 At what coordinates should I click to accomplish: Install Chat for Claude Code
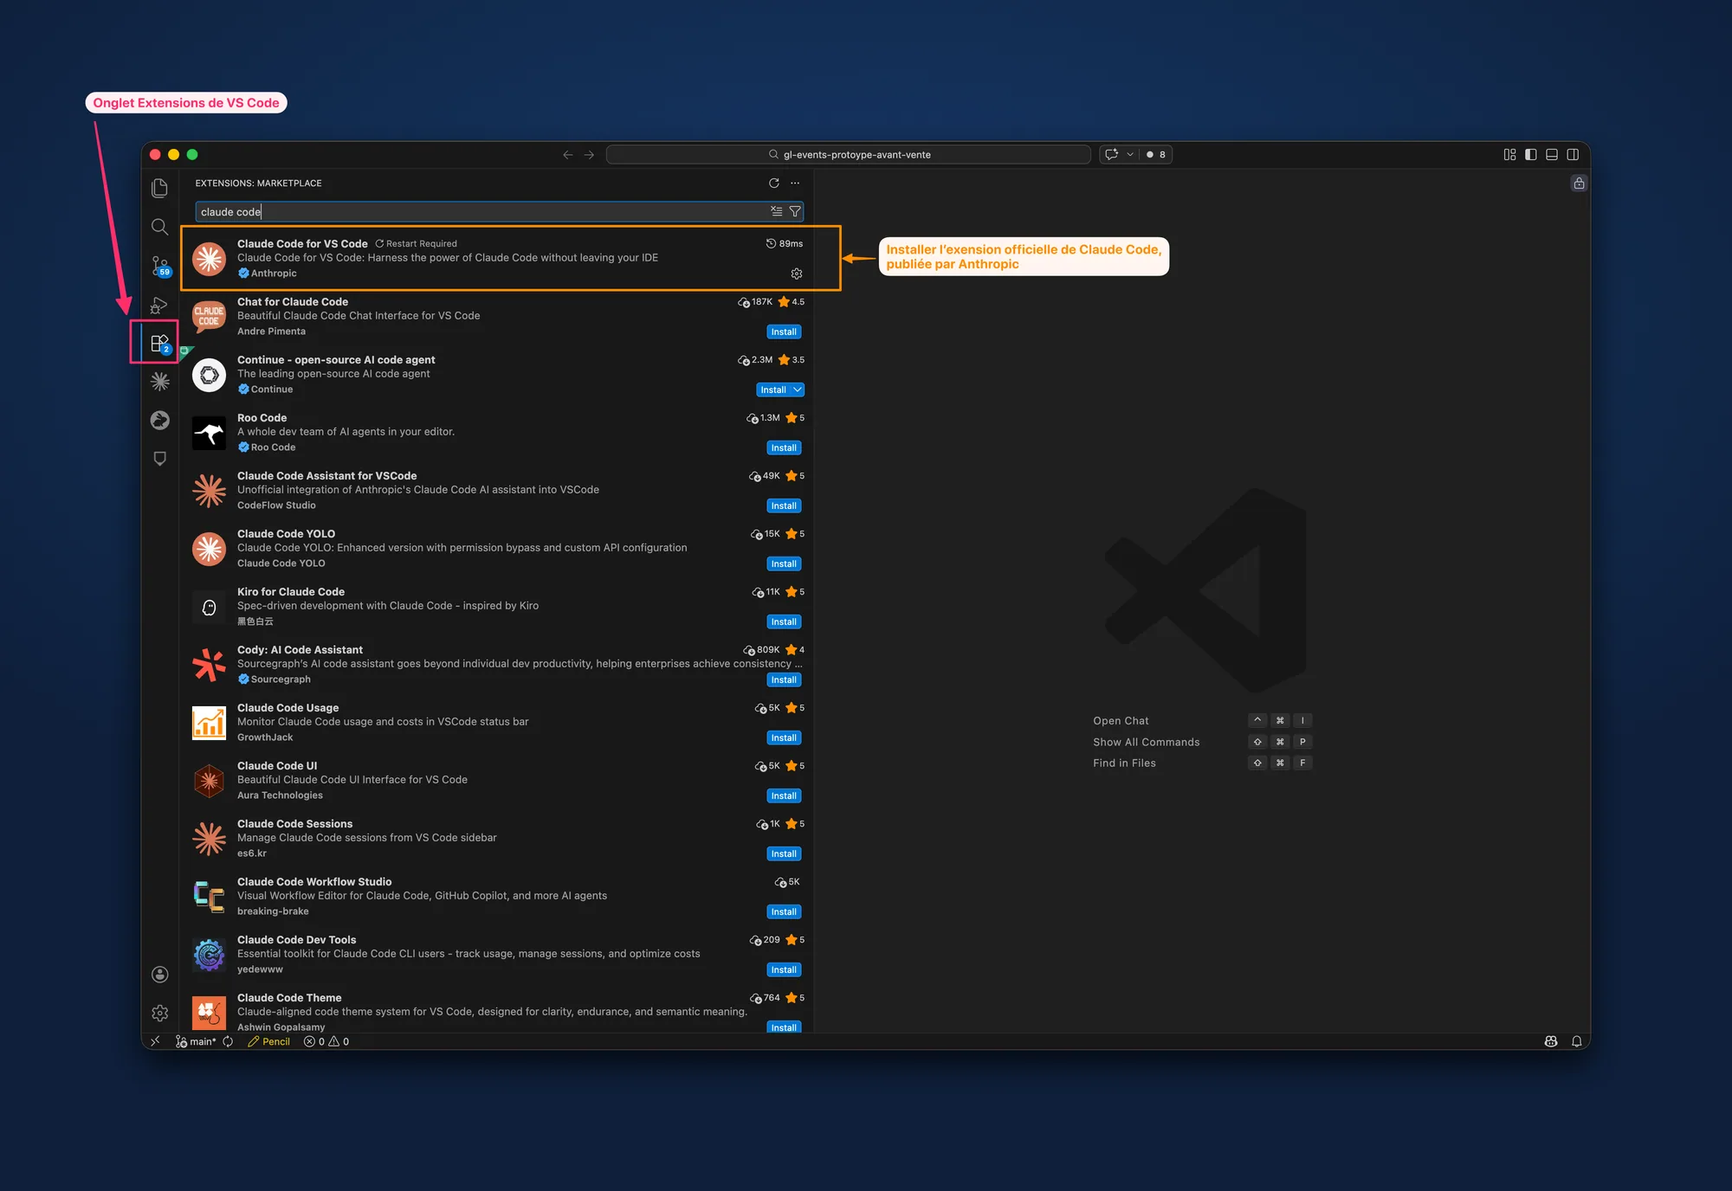coord(784,332)
